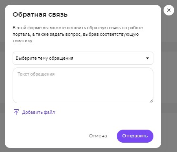Click the resize grip of the Текст обращения box

tap(151, 101)
